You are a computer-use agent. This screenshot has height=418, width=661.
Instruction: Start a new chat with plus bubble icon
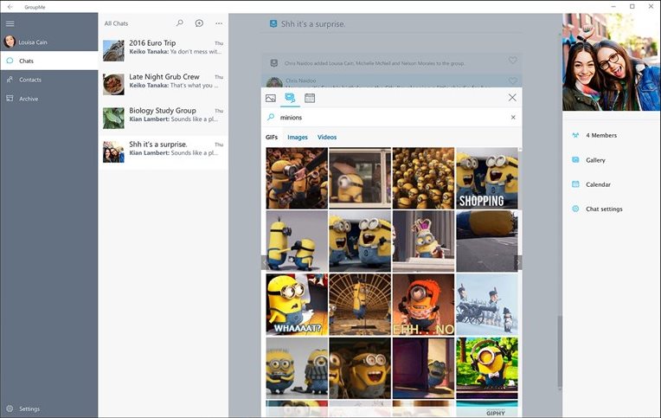(x=199, y=23)
